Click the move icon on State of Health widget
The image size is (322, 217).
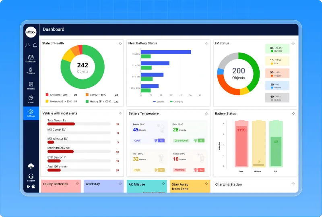pyautogui.click(x=120, y=44)
